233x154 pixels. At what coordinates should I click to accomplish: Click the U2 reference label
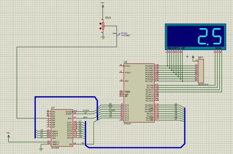[125, 62]
